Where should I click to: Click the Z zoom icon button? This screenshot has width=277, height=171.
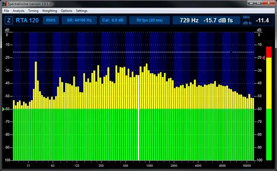(9, 21)
